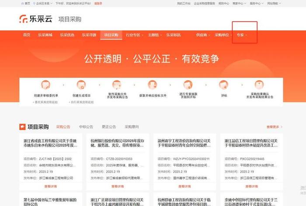Image resolution: width=306 pixels, height=206 pixels.
Task: Expand the 采购单位 navigation dropdown
Action: [223, 35]
